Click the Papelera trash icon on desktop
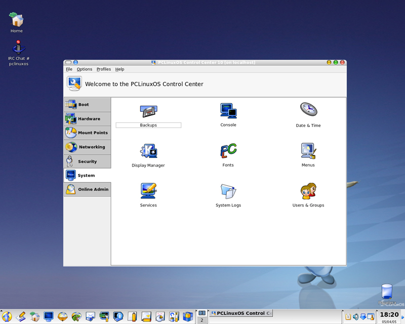 tap(387, 294)
